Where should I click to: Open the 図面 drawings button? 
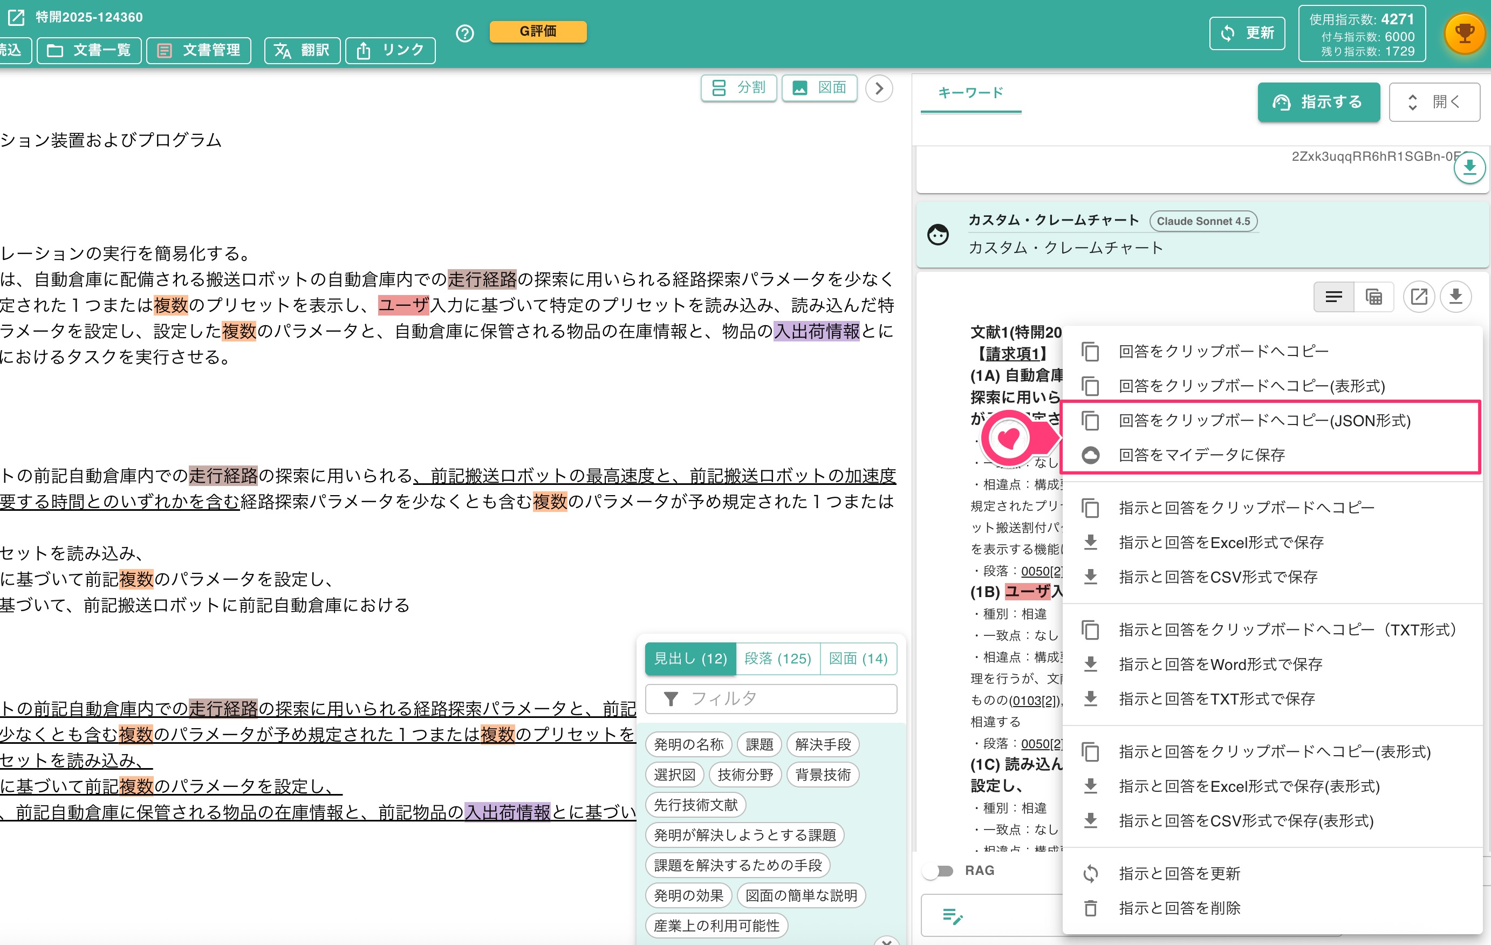819,88
